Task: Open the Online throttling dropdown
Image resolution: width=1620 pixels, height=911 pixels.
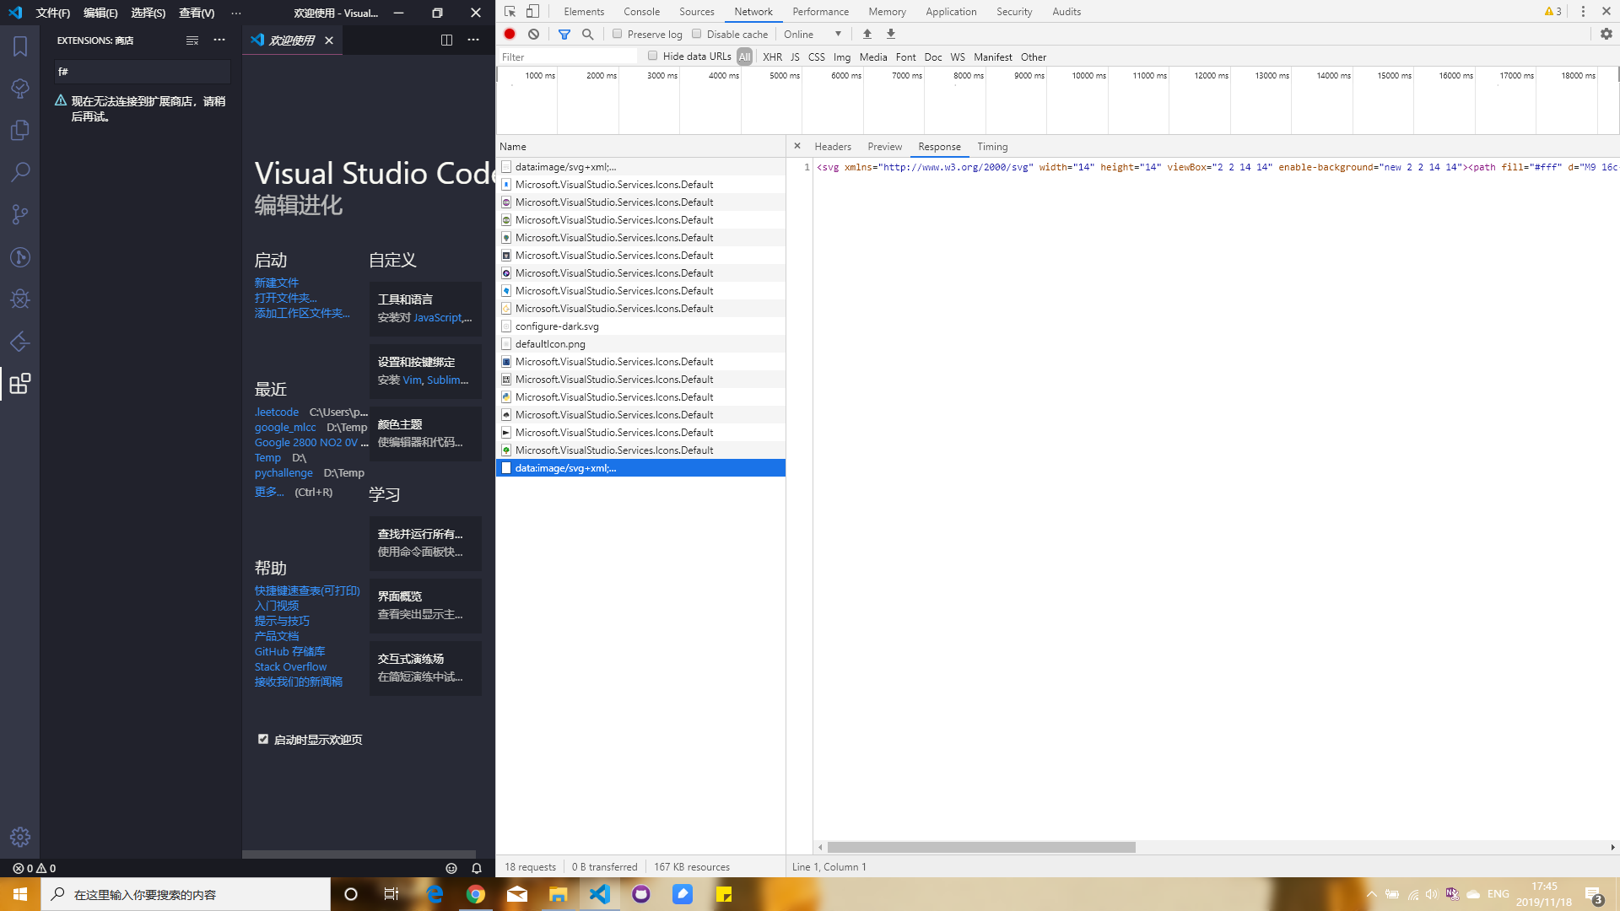Action: coord(813,34)
